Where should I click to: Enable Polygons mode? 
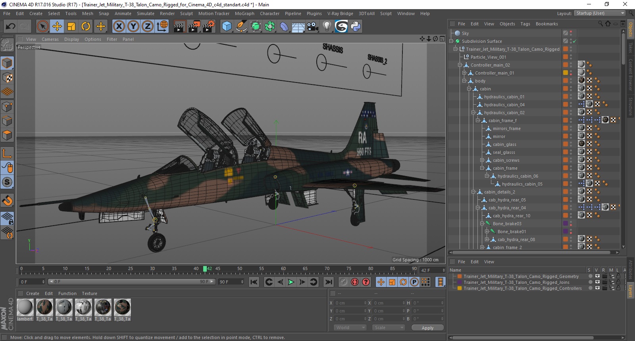(x=7, y=135)
